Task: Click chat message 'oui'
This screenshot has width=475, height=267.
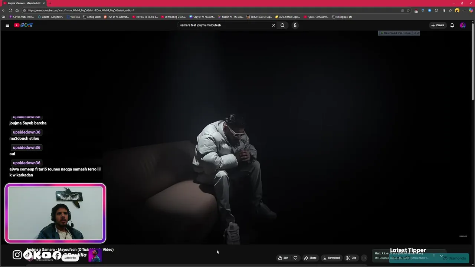Action: [x=12, y=154]
